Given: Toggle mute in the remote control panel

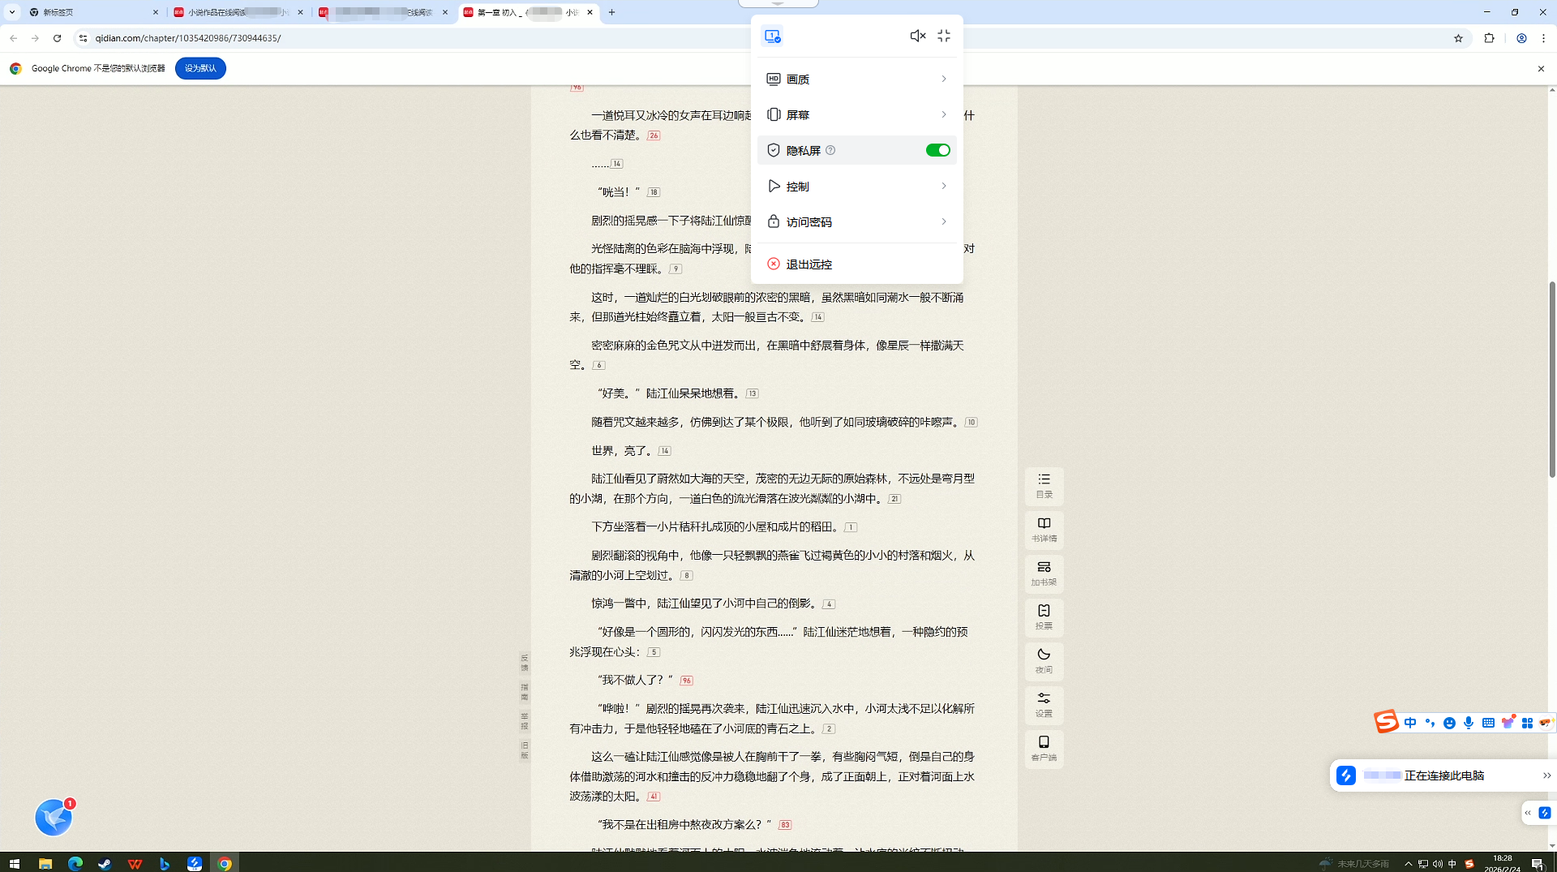Looking at the screenshot, I should pos(917,36).
